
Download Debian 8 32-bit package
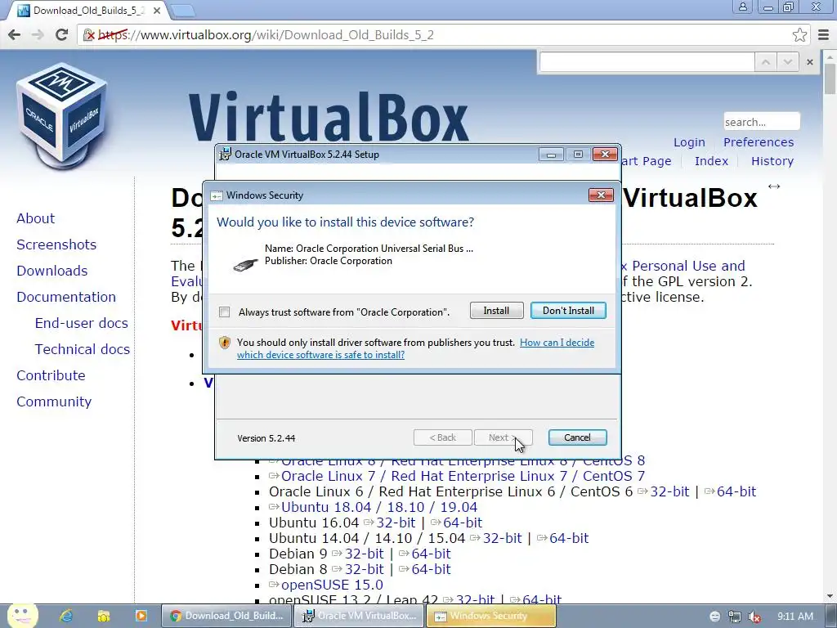click(364, 569)
